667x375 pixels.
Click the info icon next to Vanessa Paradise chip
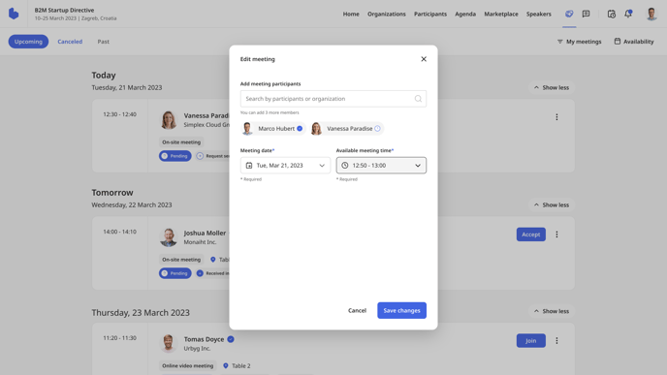tap(377, 129)
